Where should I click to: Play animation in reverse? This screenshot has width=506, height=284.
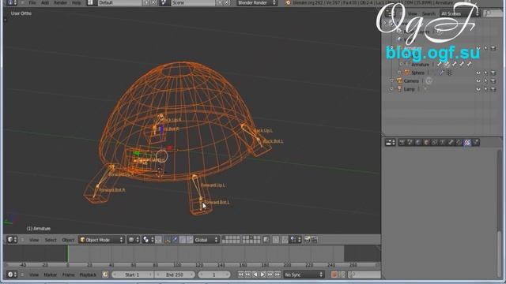coord(255,275)
